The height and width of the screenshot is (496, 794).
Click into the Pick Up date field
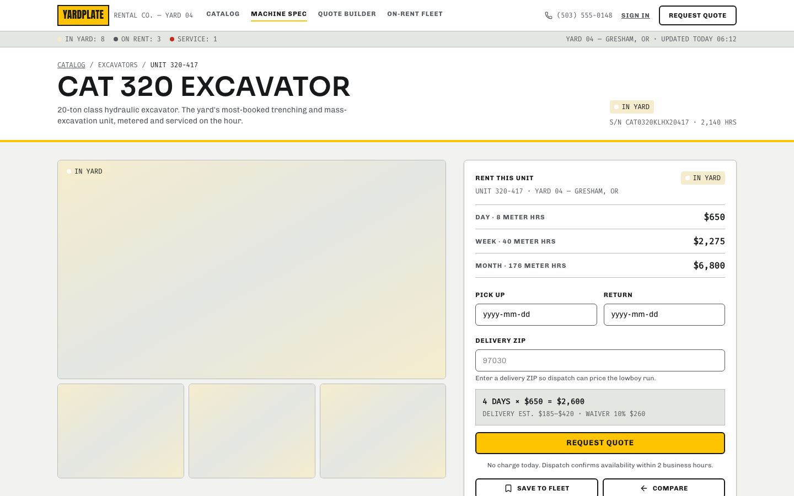pyautogui.click(x=536, y=315)
